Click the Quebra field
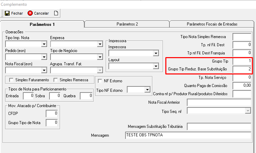This screenshot has height=153, width=256. tap(86, 96)
